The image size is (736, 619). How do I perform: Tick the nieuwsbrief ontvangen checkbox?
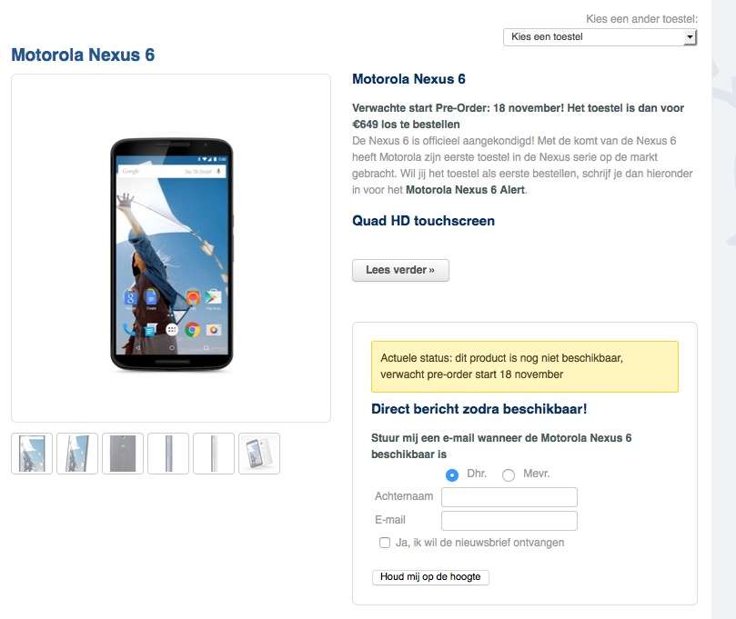tap(385, 543)
